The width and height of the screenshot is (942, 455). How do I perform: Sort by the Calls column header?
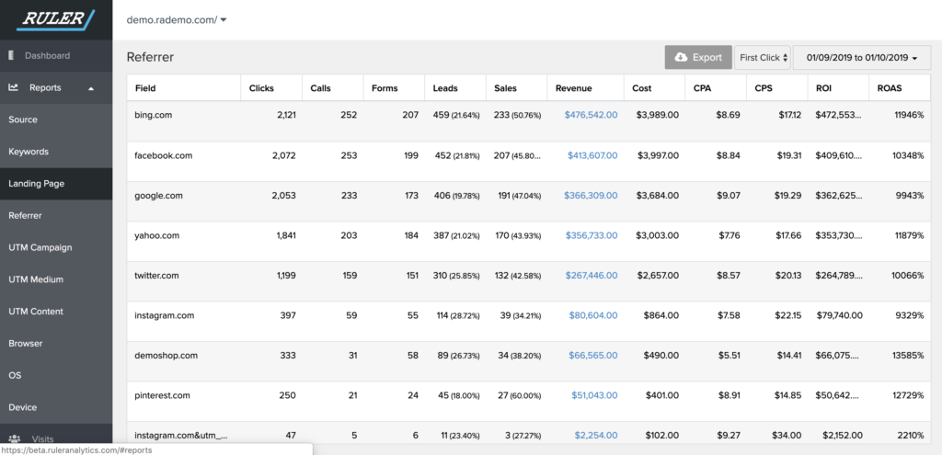coord(332,87)
